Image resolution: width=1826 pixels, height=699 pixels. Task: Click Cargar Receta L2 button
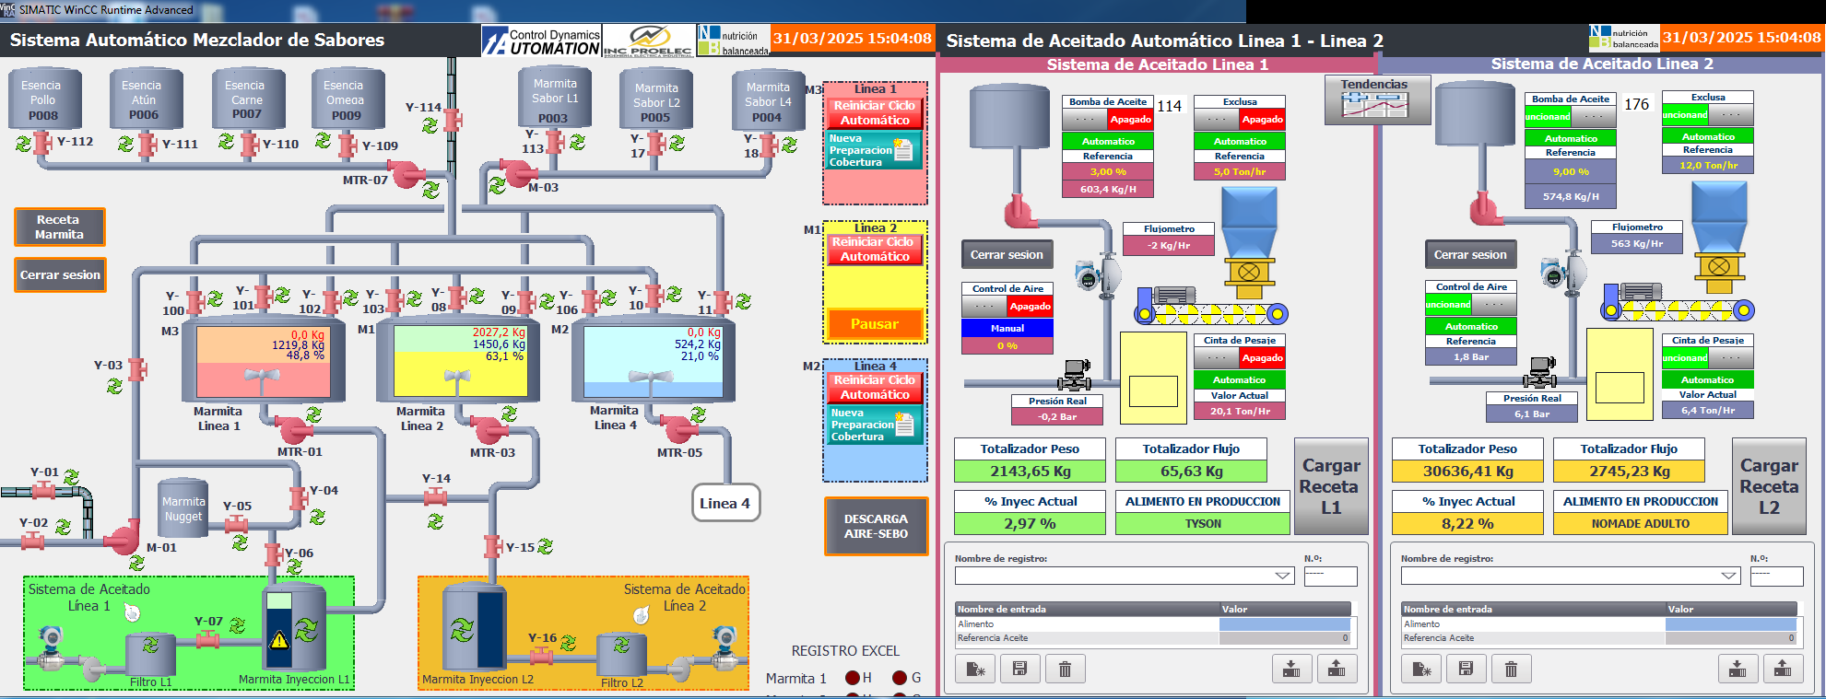[x=1769, y=486]
